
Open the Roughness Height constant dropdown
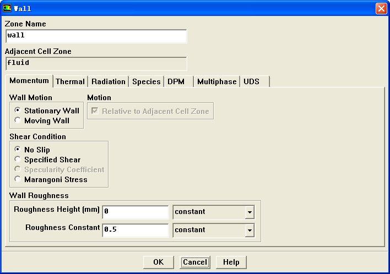tap(250, 212)
